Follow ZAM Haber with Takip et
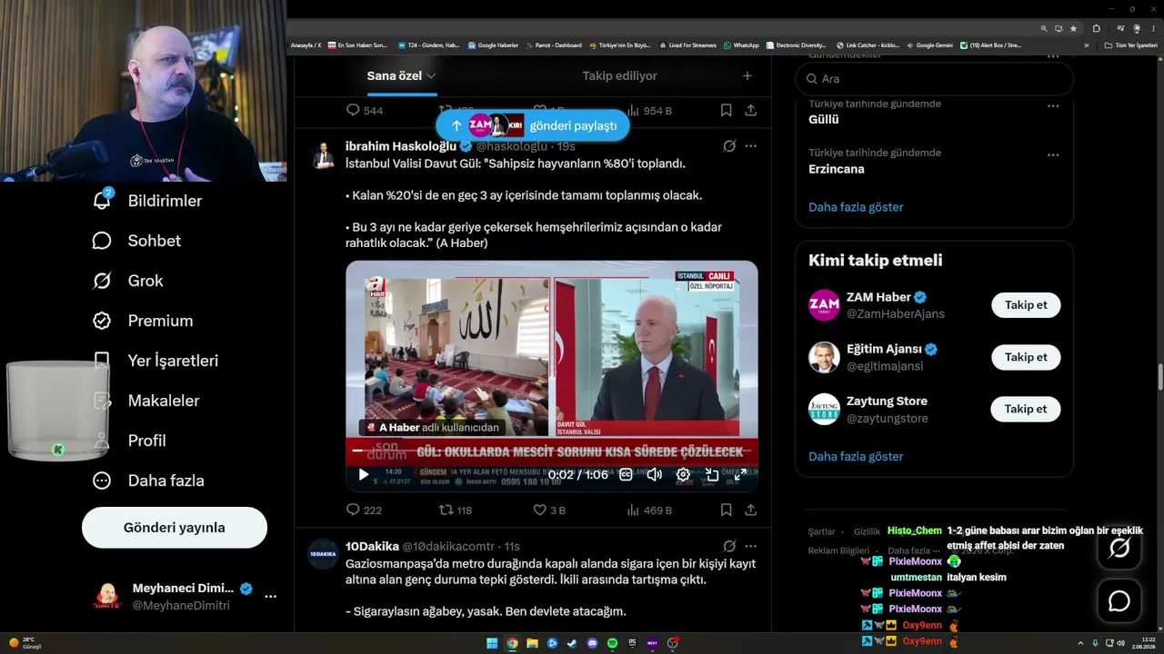 (x=1026, y=305)
